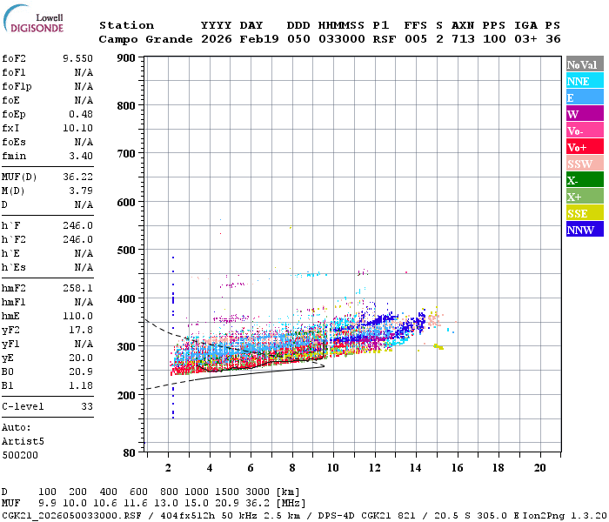Screen dimensions: 609x522
Task: Select the SSW legend swatch
Action: click(585, 164)
